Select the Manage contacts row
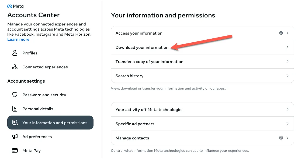The height and width of the screenshot is (159, 301). 132,138
